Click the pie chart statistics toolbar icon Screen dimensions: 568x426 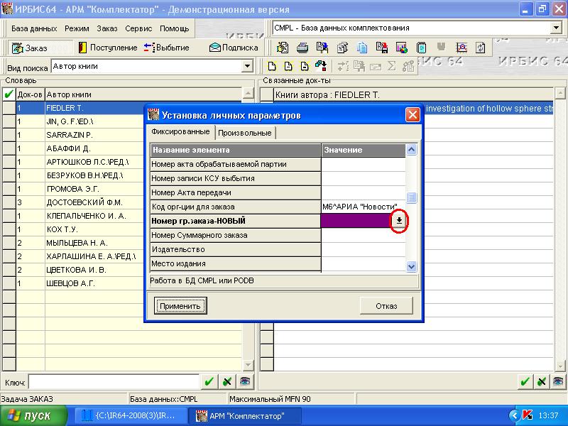tap(402, 48)
